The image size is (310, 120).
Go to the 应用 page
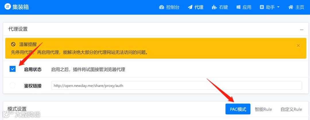(x=244, y=7)
